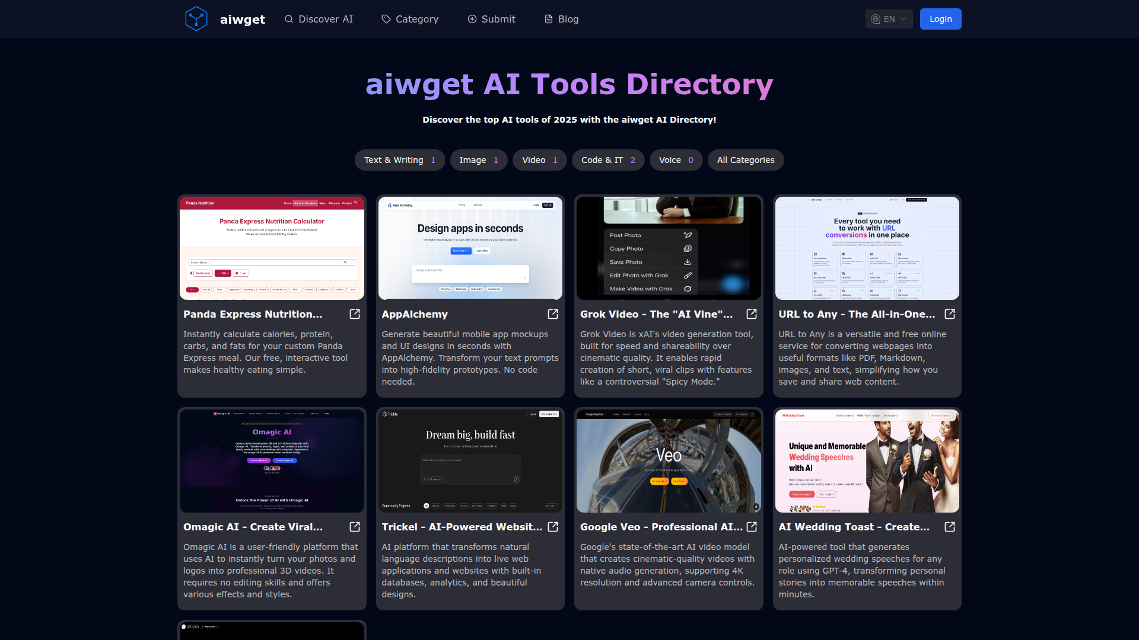Viewport: 1139px width, 640px height.
Task: Click the tagline 'Discover the top AI tools of 2025'
Action: (x=569, y=120)
